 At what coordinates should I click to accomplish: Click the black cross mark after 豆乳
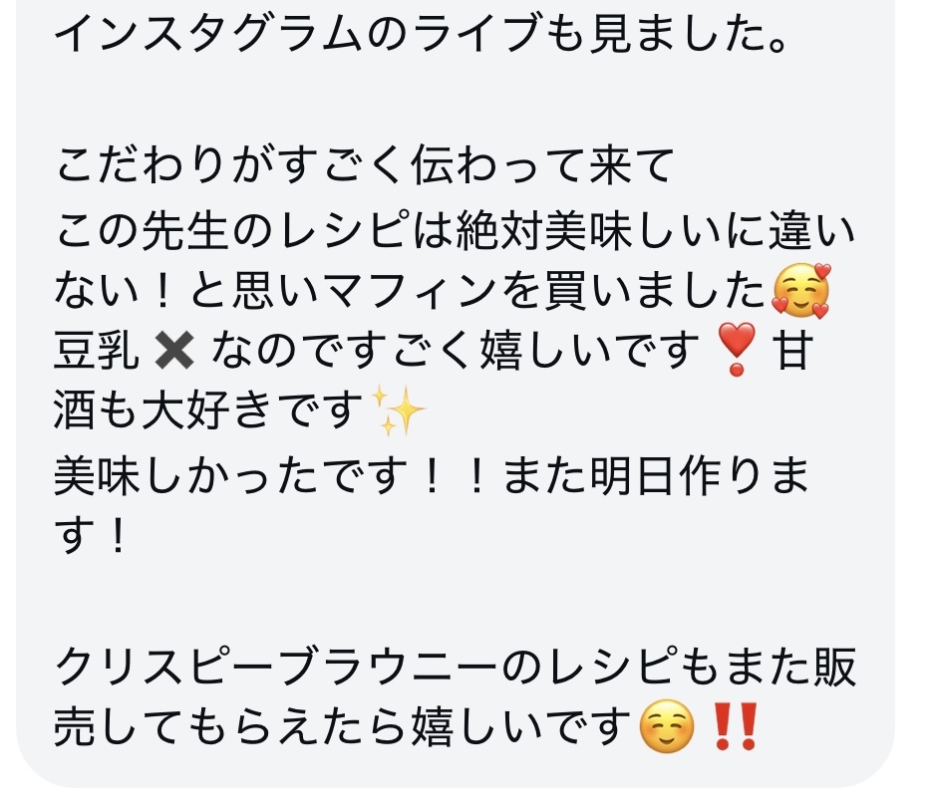coord(173,351)
